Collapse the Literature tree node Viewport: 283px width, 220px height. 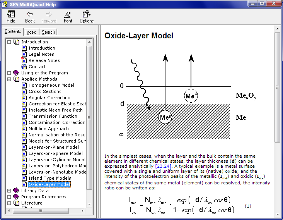9,203
